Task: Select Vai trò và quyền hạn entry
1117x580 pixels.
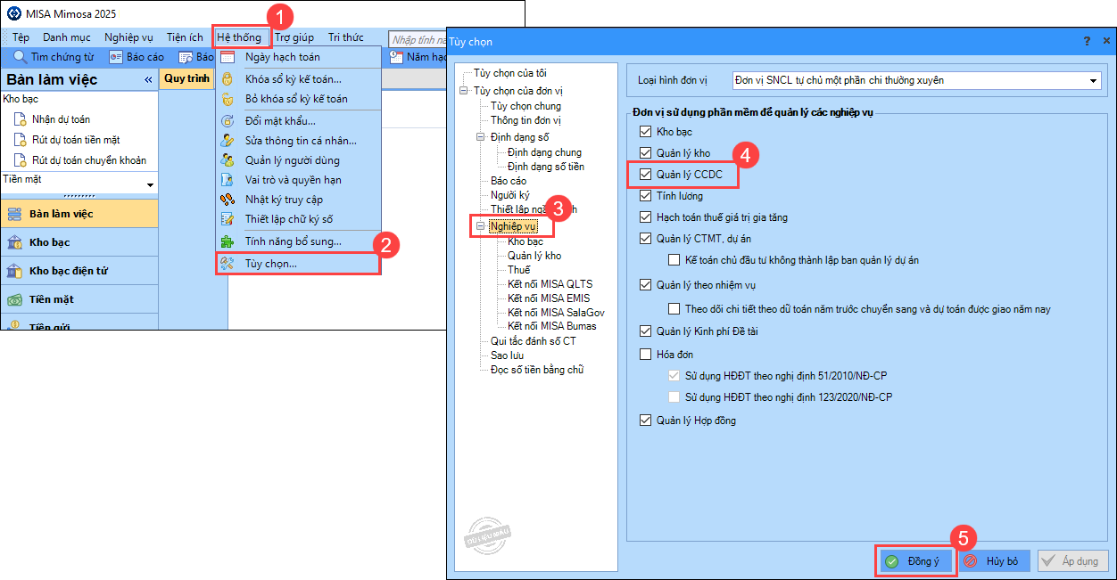Action: [298, 180]
